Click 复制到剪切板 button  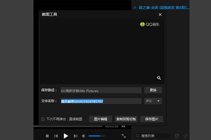pos(126,119)
